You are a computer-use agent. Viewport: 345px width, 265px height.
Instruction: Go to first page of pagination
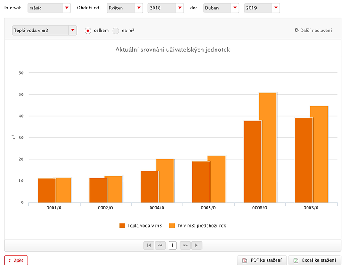149,246
